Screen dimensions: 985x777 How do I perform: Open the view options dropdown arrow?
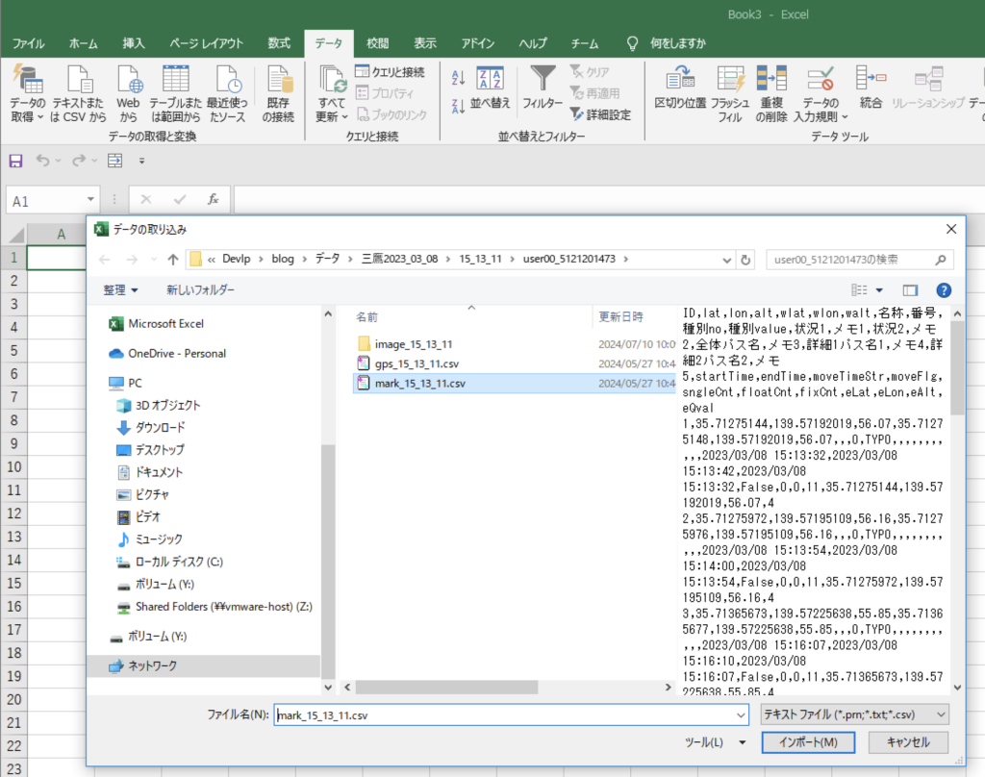[x=879, y=290]
